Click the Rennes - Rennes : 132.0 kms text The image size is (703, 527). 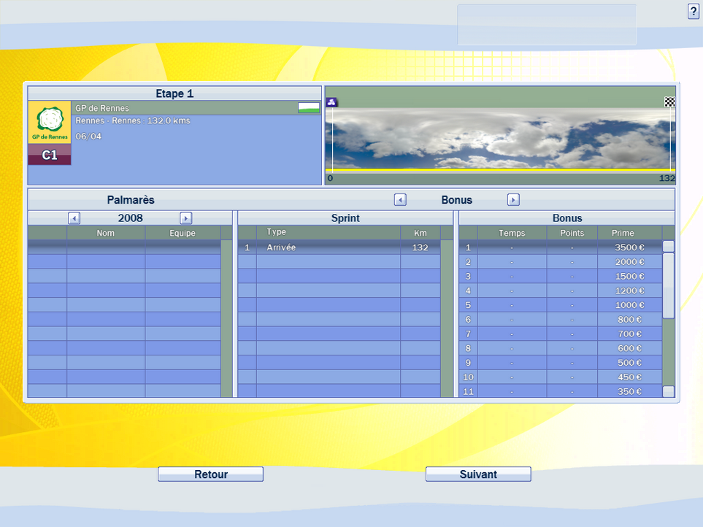133,120
